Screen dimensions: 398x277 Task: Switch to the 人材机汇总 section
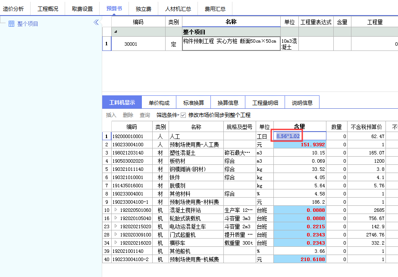[x=177, y=8]
